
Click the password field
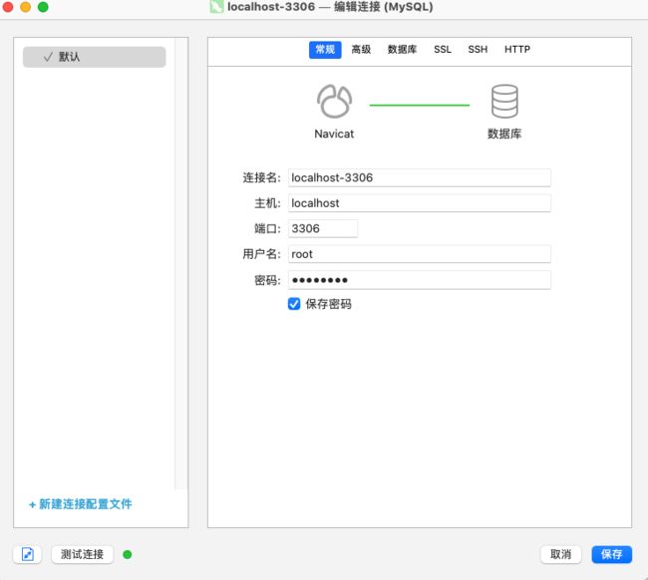(419, 280)
